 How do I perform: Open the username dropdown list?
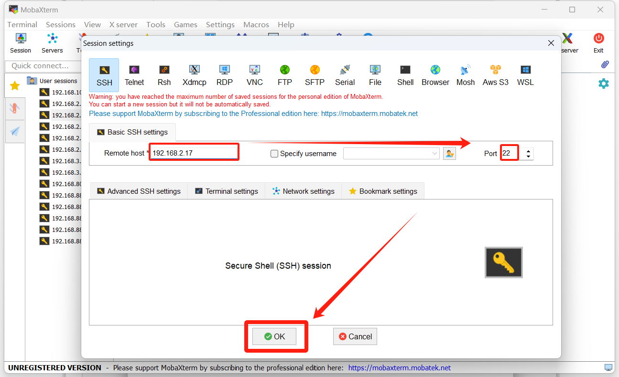coord(434,154)
